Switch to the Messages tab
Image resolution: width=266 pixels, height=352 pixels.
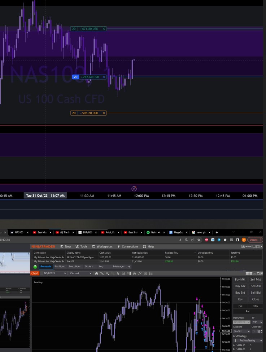click(x=119, y=267)
